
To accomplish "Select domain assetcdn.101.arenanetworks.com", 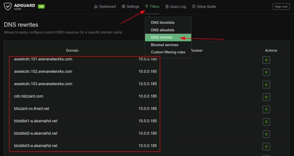I will 43,59.
